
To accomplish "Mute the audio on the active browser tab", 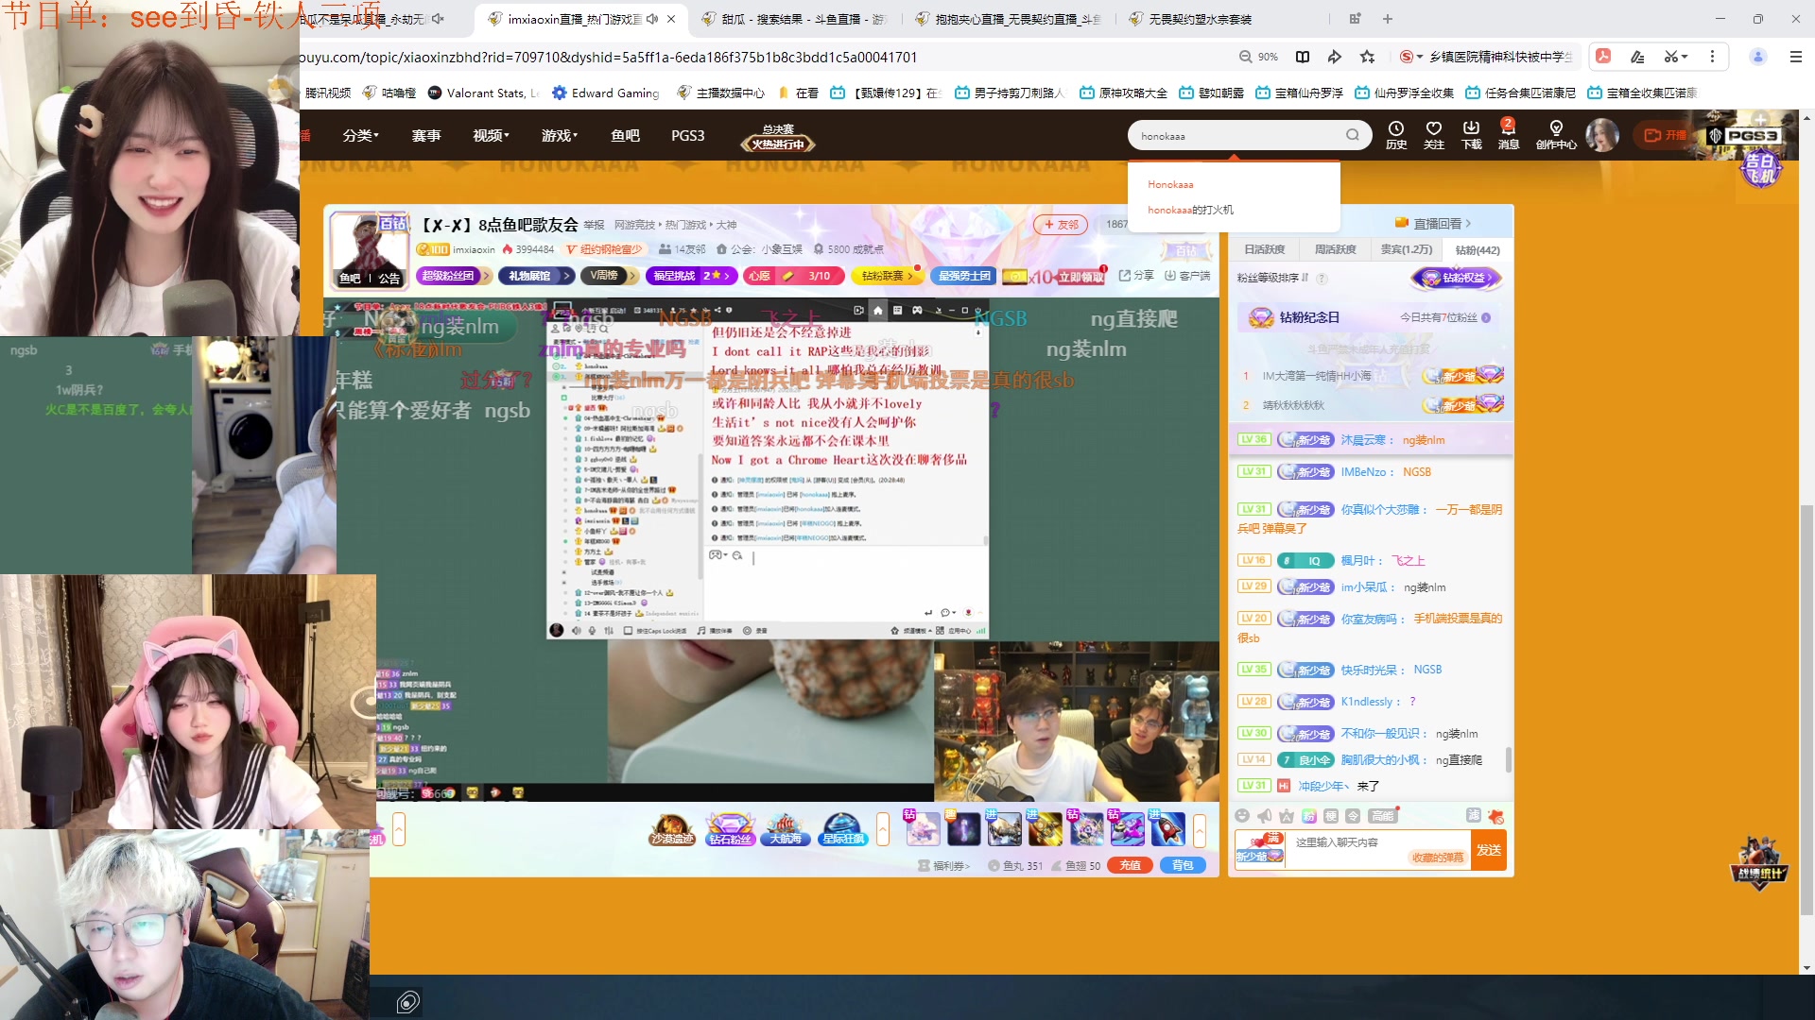I will pyautogui.click(x=651, y=19).
